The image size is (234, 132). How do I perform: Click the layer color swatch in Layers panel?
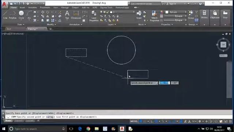point(111,12)
